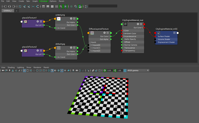Toggle the gamma button left of 1.00
This screenshot has width=199, height=123.
pyautogui.click(x=115, y=70)
